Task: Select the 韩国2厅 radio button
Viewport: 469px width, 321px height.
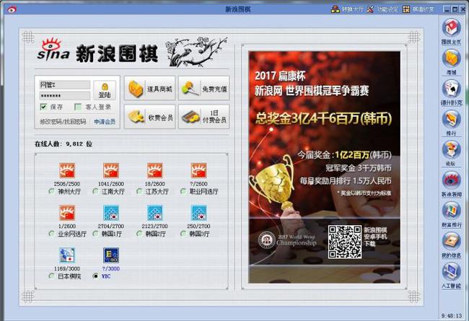Action: click(x=139, y=234)
